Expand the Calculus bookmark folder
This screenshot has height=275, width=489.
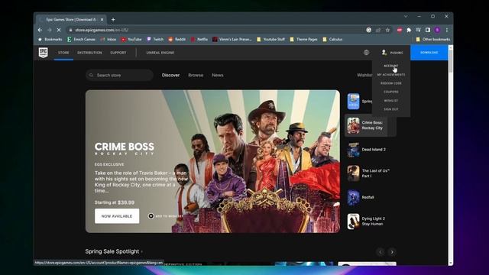click(332, 39)
